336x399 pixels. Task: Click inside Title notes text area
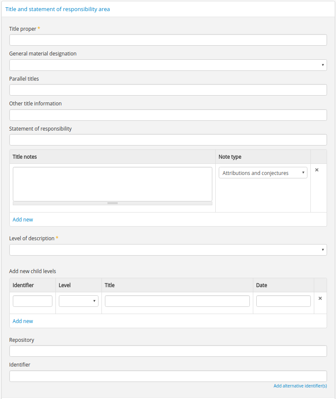112,183
